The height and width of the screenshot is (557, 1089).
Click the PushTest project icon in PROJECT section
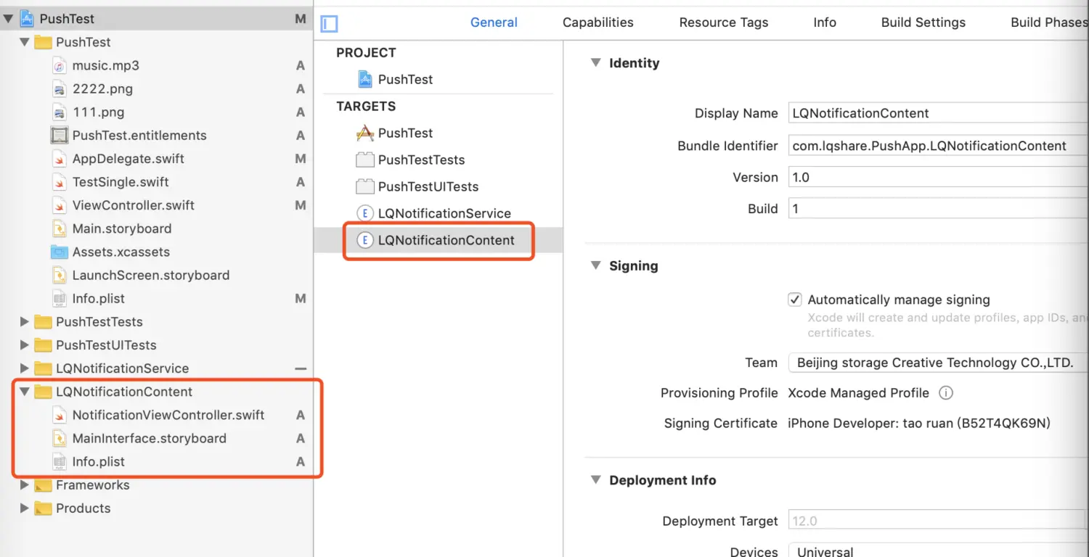tap(365, 79)
